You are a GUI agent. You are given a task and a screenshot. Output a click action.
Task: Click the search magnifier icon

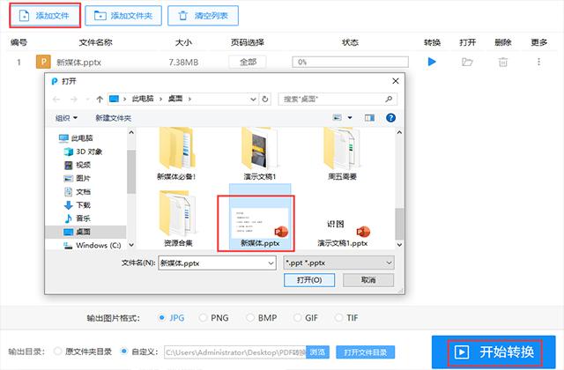pyautogui.click(x=389, y=100)
